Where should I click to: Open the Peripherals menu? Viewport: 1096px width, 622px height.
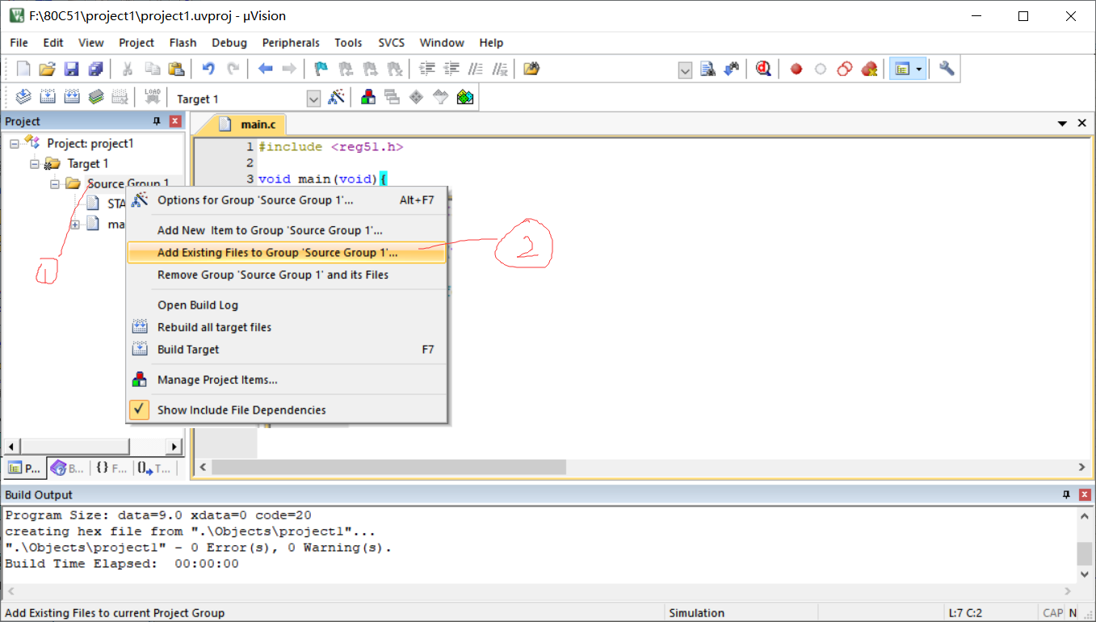coord(291,43)
